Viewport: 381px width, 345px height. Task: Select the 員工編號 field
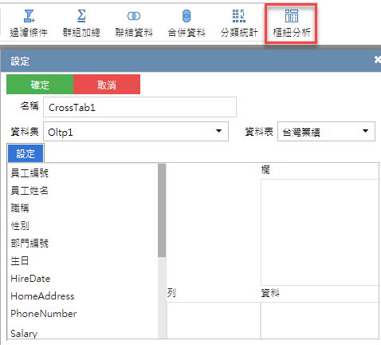(83, 173)
